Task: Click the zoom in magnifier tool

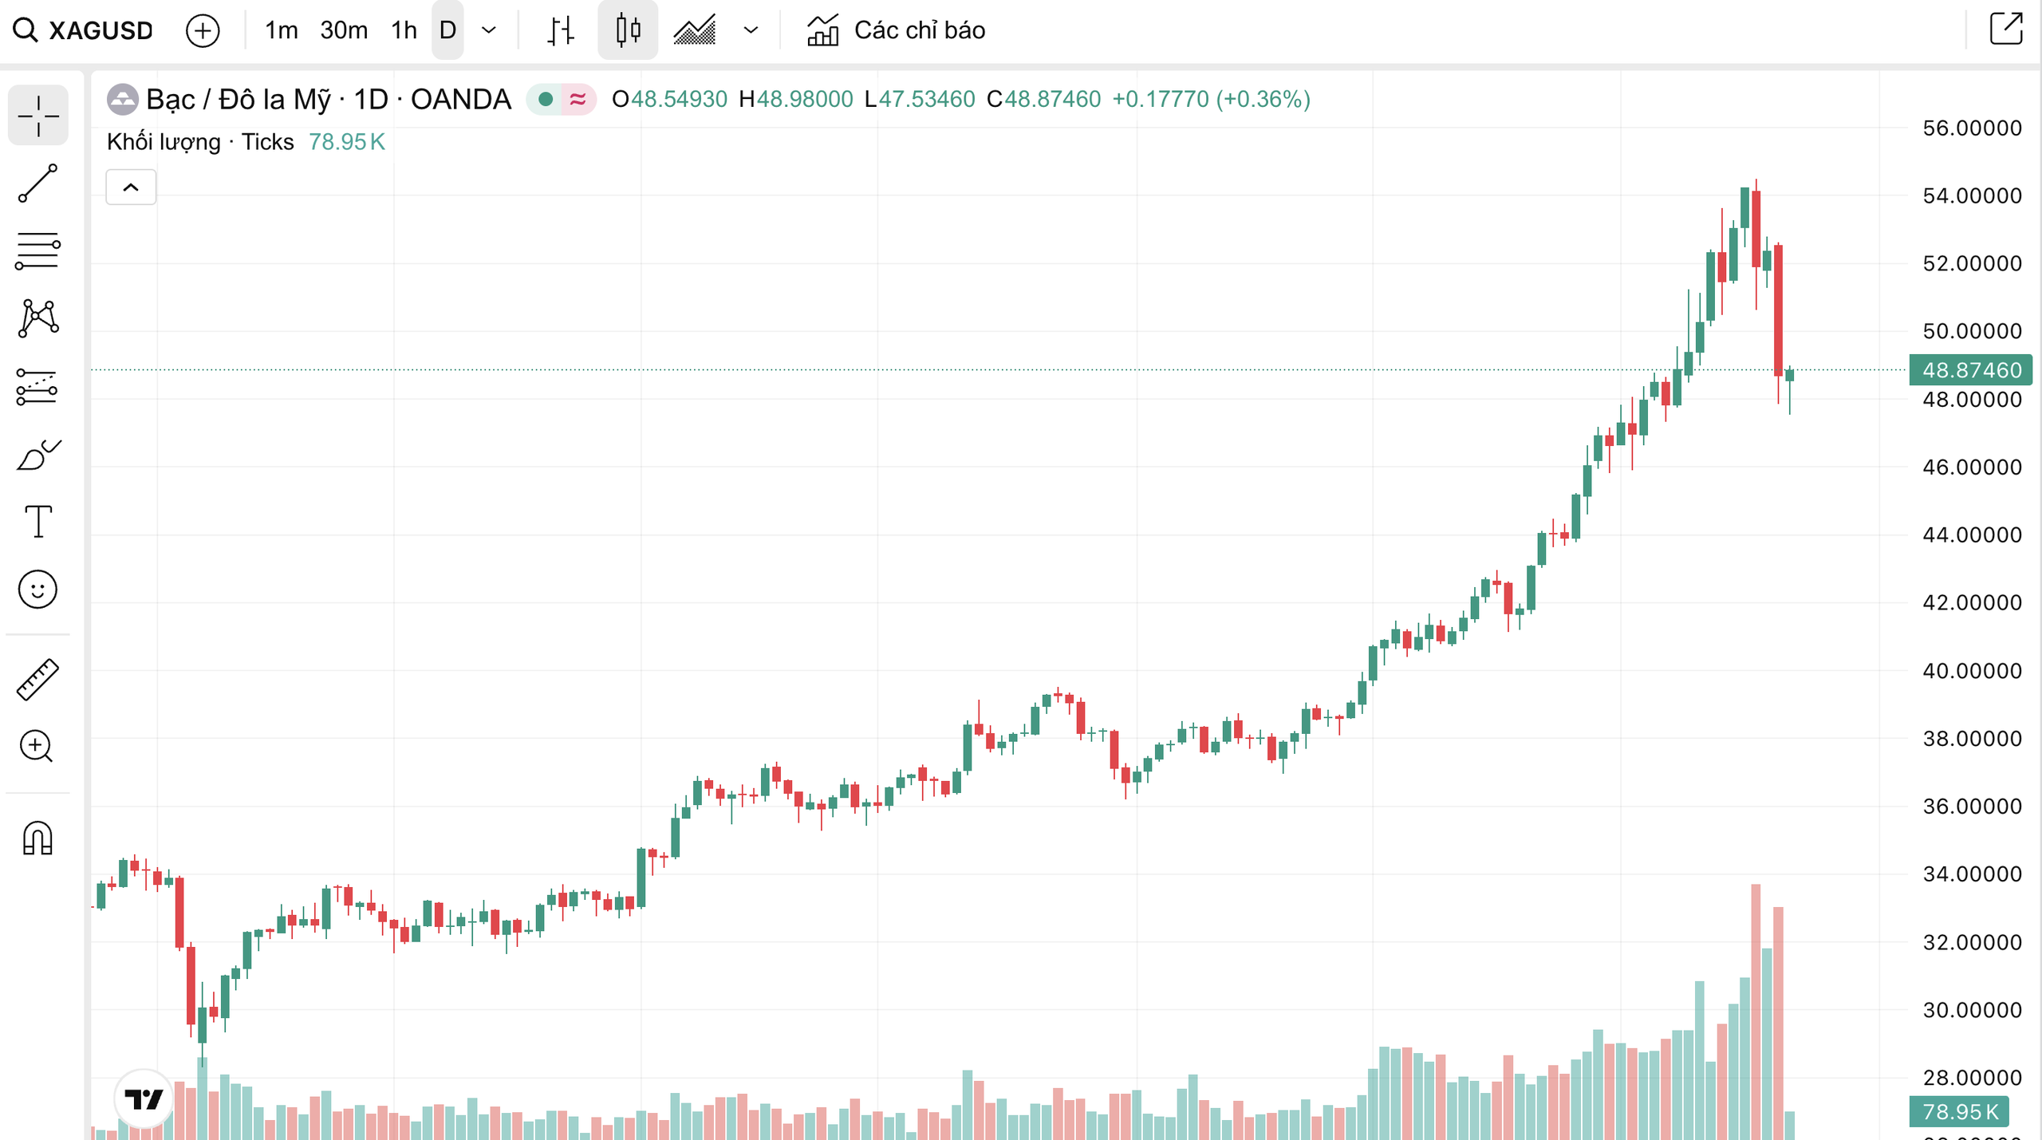Action: [37, 747]
